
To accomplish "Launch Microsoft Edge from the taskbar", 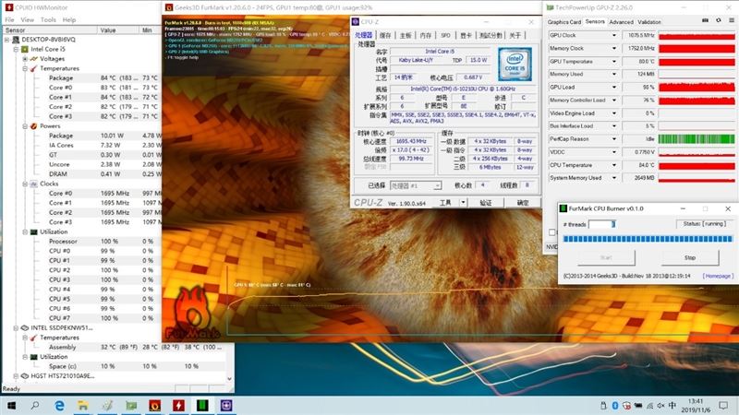I will [59, 406].
